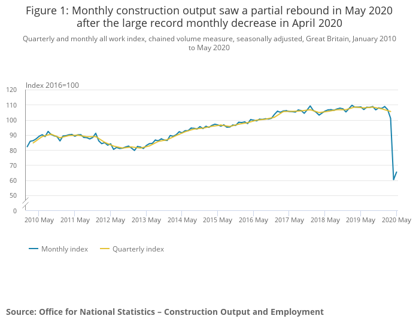The image size is (419, 328).
Task: Click the 2012 May x-axis label
Action: click(x=110, y=220)
